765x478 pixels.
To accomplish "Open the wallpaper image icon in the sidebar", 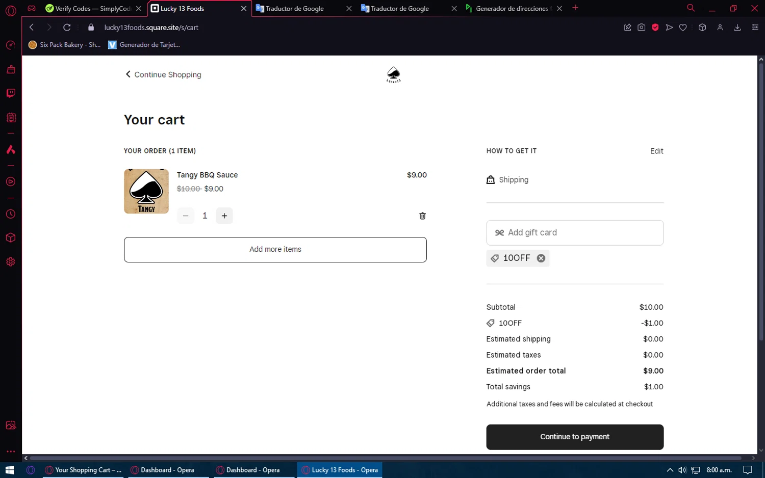I will point(11,425).
